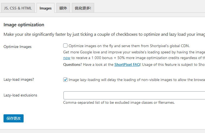The width and height of the screenshot is (205, 133).
Task: Click the 'Comma-separated list' help text
Action: click(119, 102)
